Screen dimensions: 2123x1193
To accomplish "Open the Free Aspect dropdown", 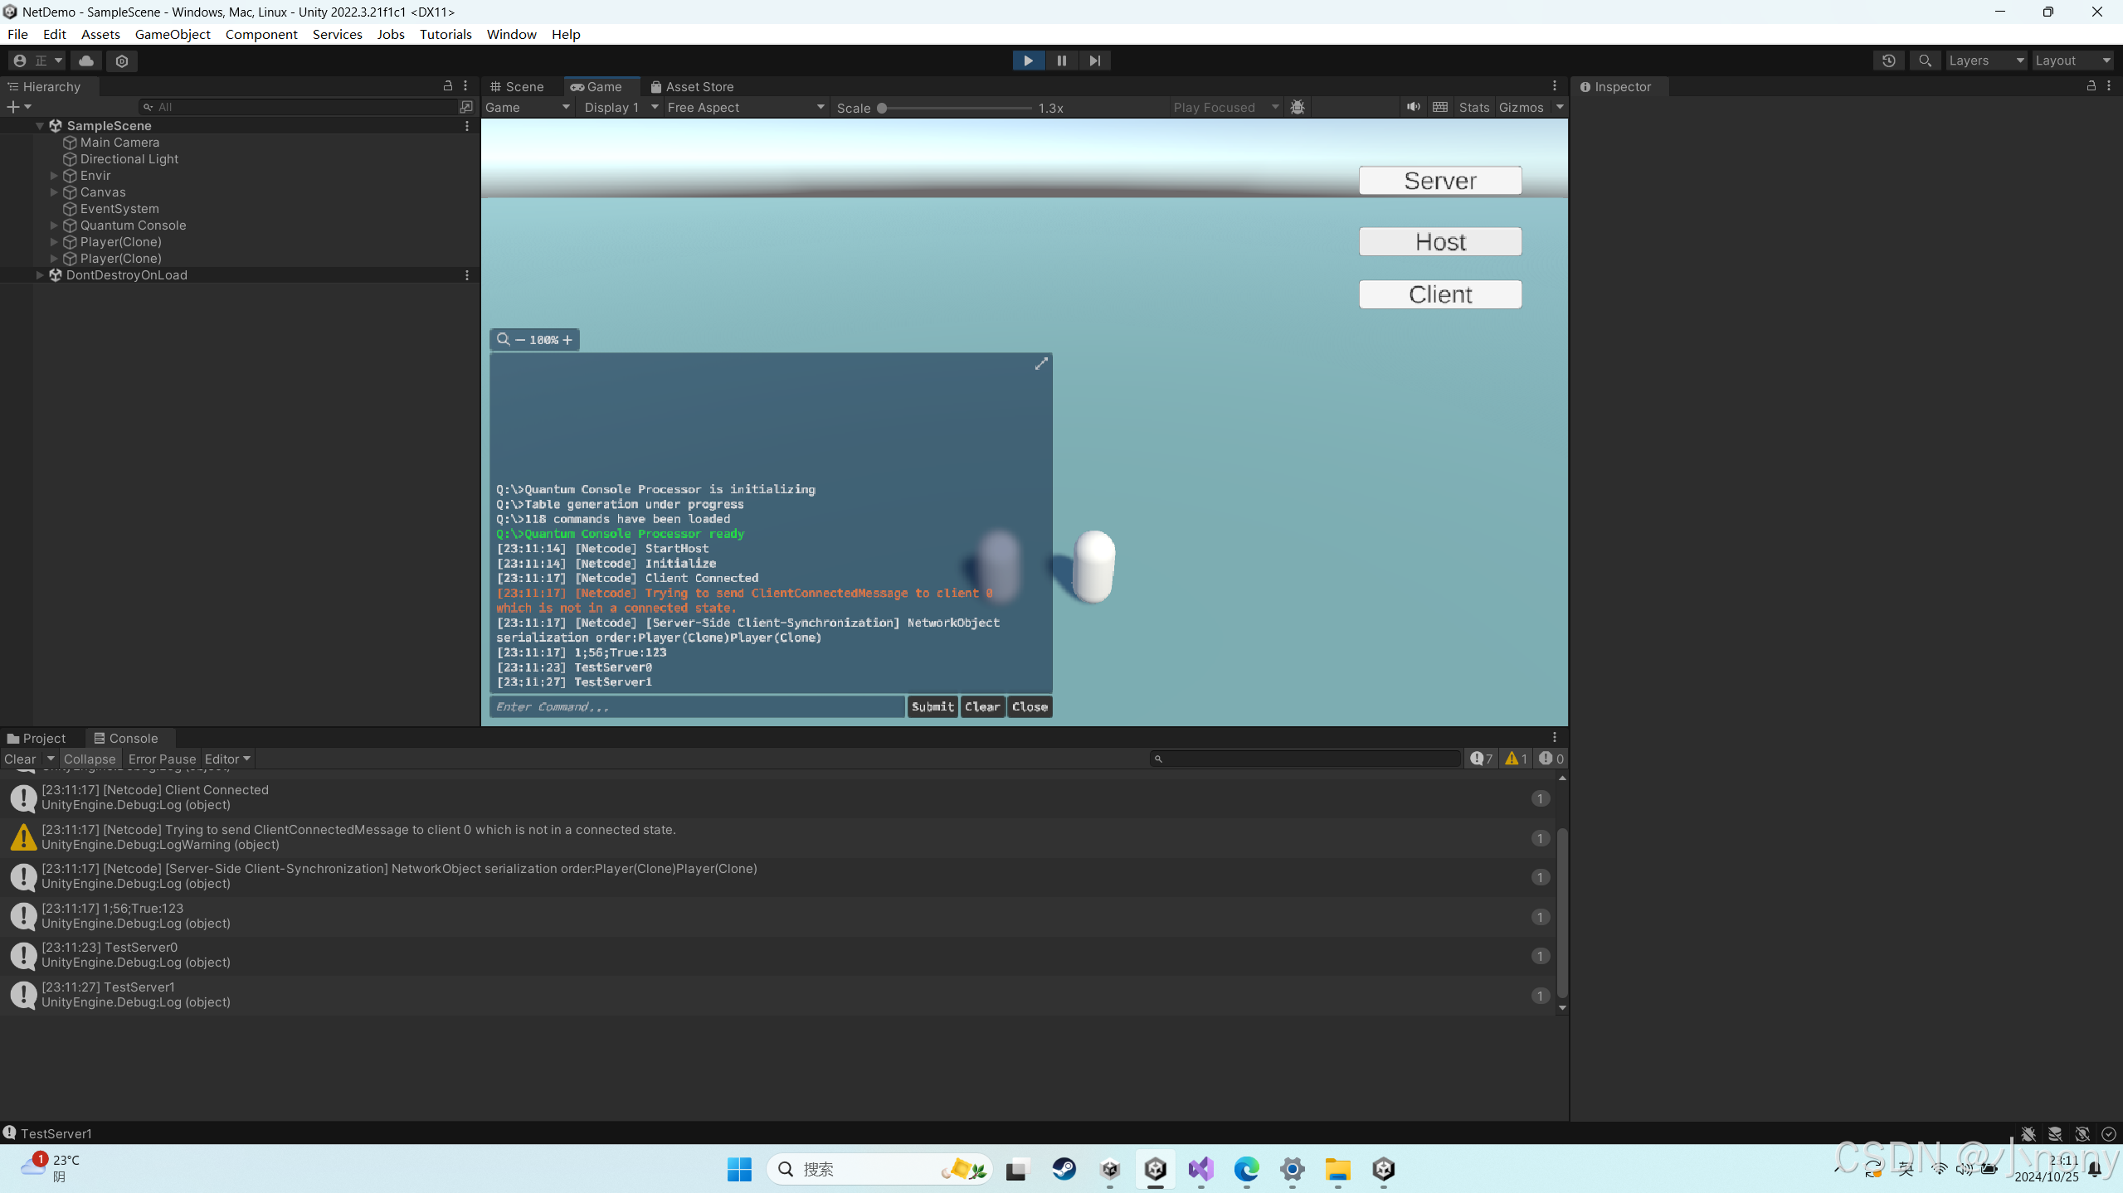I will 744,107.
